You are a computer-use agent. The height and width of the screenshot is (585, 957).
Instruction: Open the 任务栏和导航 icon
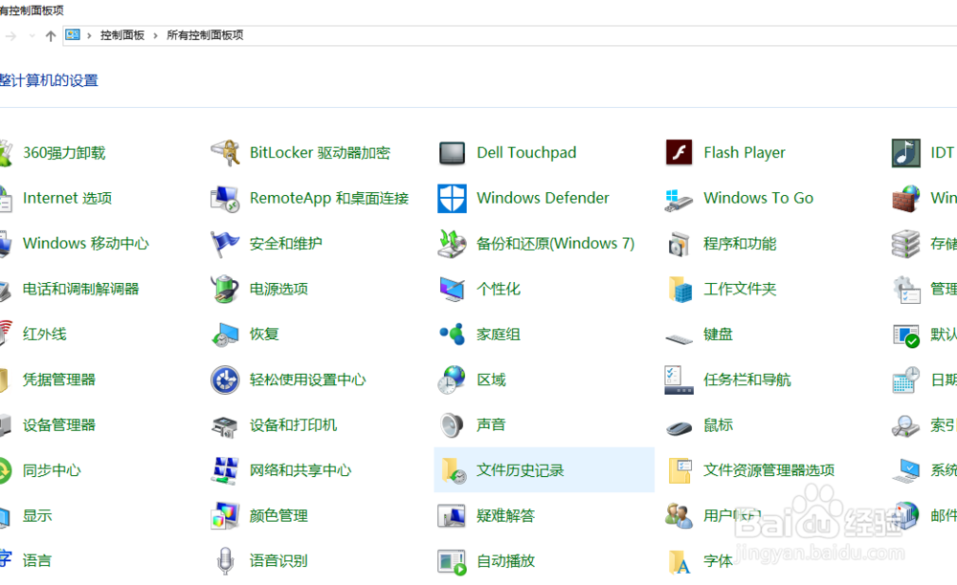coord(679,379)
